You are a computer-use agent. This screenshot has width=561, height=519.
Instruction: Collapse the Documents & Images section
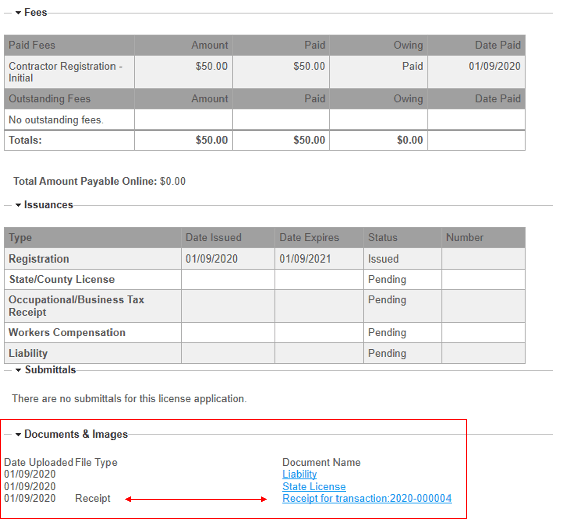pyautogui.click(x=18, y=435)
